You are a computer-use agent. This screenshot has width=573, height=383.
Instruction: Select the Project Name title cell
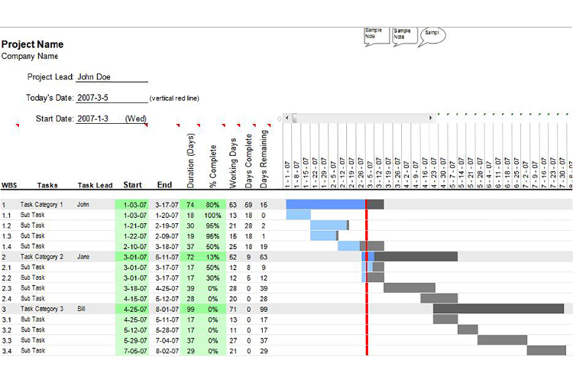coord(33,44)
